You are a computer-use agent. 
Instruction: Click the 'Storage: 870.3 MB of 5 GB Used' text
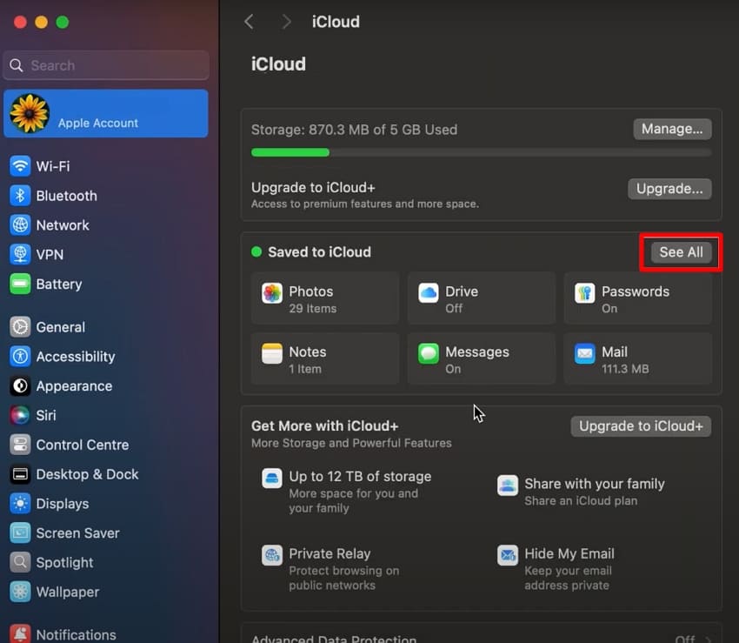(354, 130)
